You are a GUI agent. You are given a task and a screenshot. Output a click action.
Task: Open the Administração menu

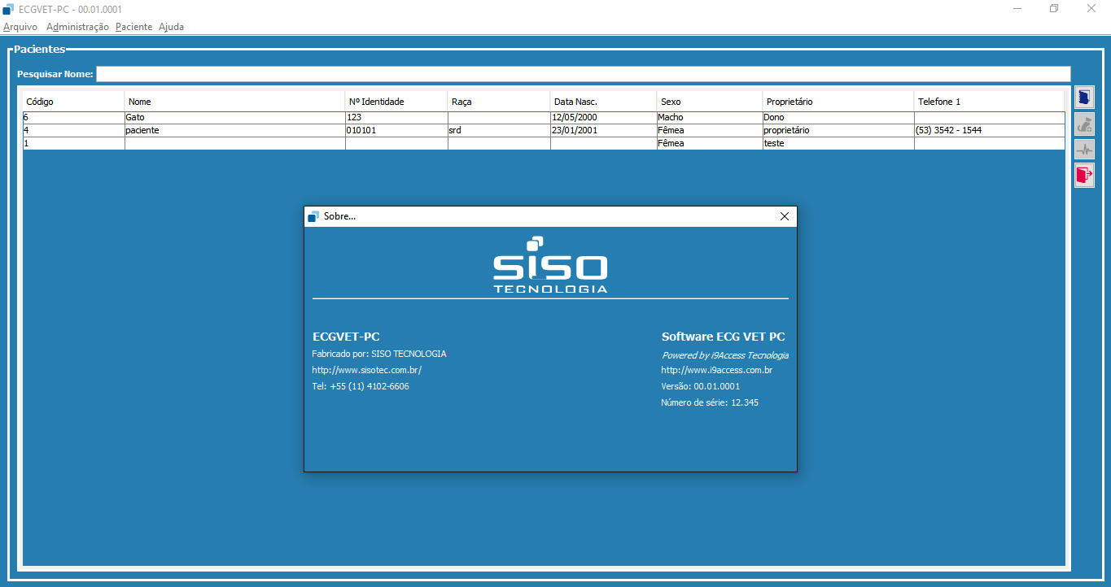pyautogui.click(x=77, y=27)
